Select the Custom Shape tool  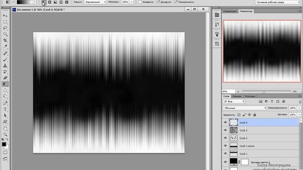click(x=5, y=122)
